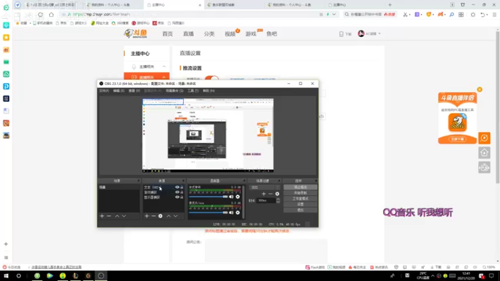Reload the browser page
This screenshot has height=281, width=500.
click(40, 14)
